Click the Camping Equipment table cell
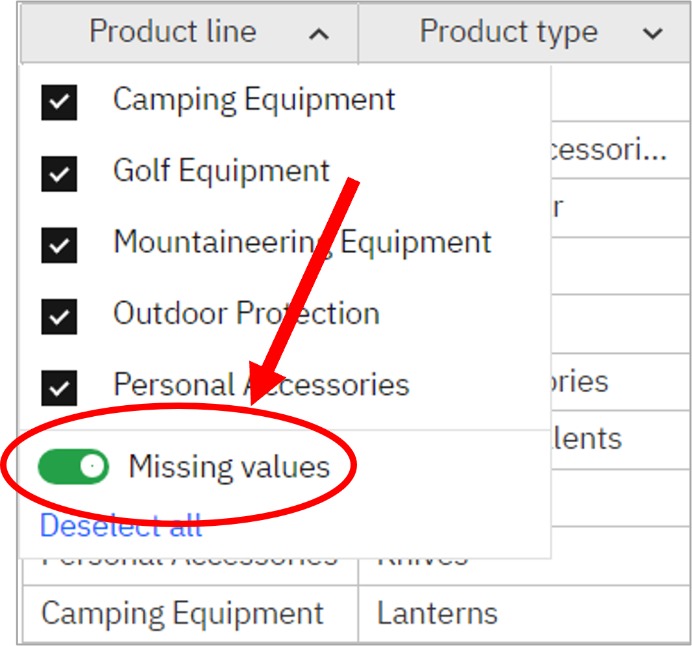Viewport: 692px width, 646px height. (x=182, y=614)
